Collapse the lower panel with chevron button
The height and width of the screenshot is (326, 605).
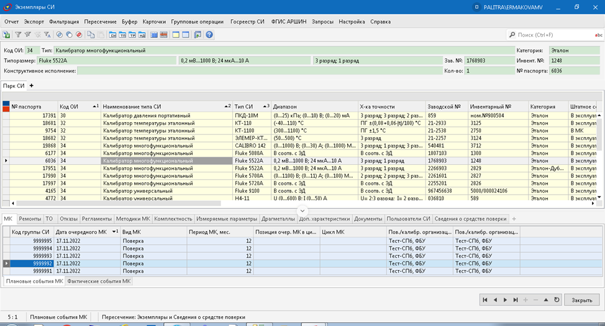302,211
